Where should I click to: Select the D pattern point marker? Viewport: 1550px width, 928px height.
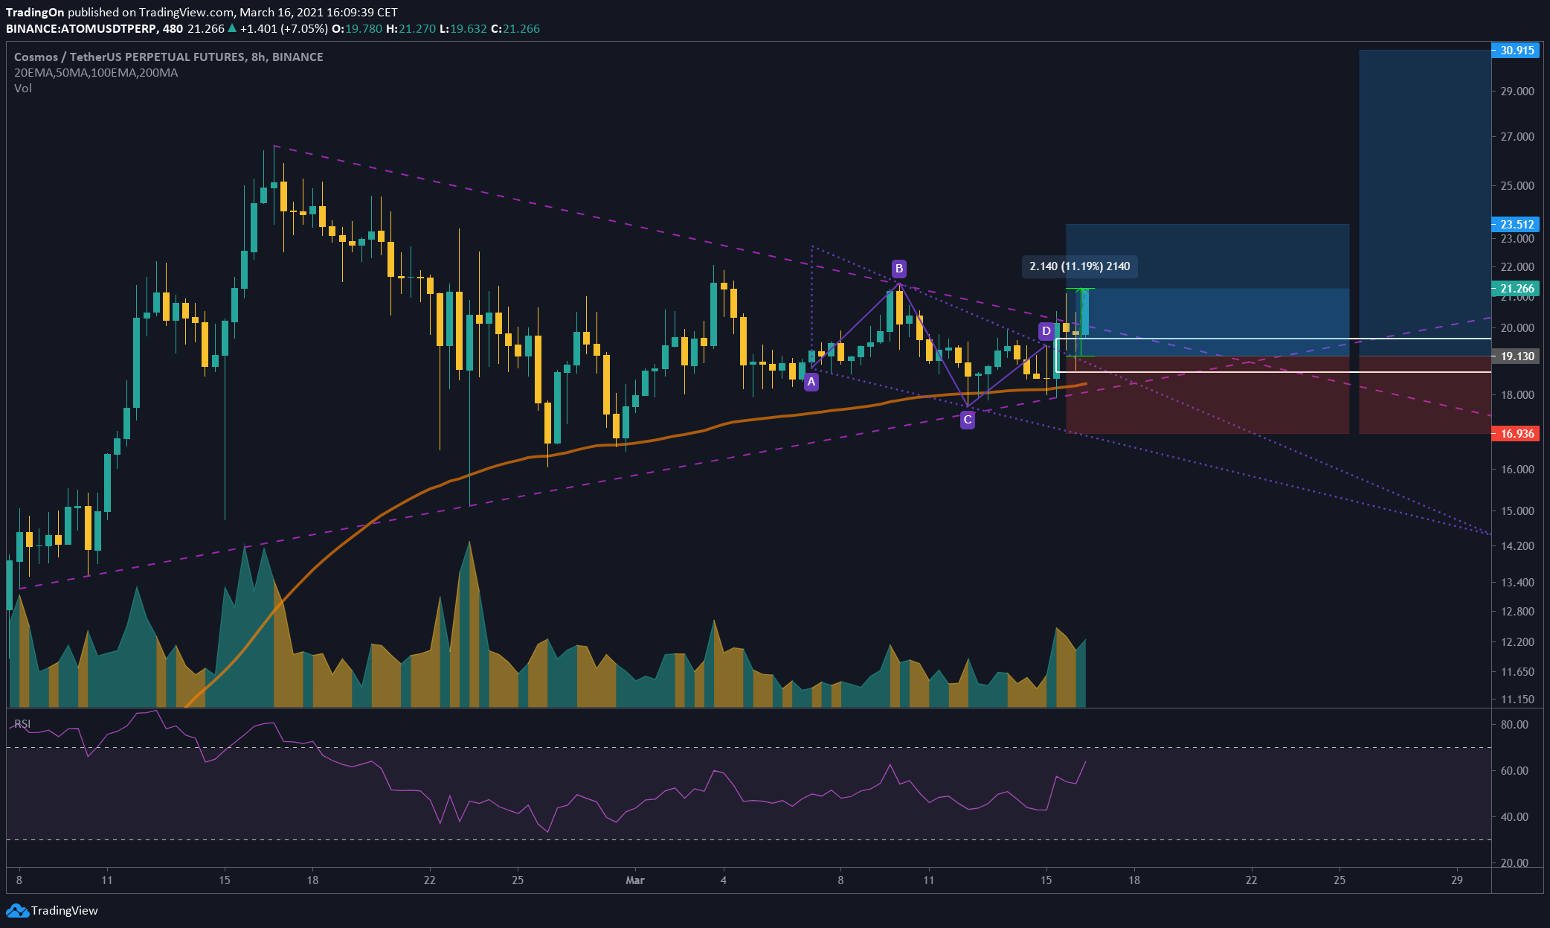(1046, 330)
